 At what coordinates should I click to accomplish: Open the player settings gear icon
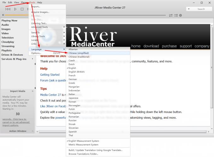point(181,15)
